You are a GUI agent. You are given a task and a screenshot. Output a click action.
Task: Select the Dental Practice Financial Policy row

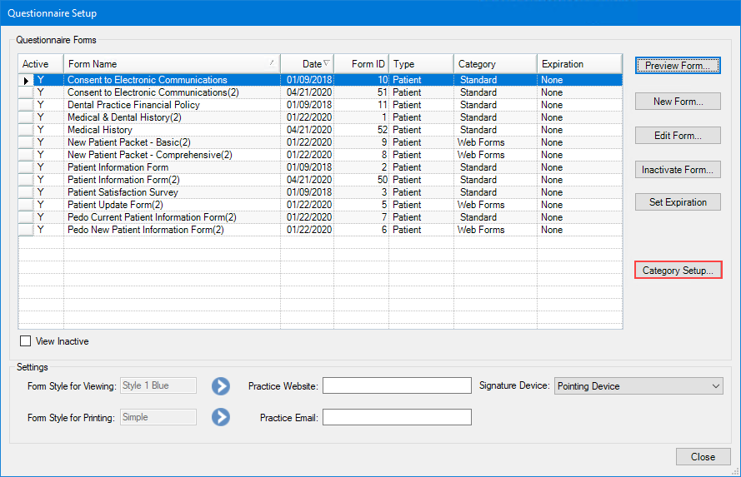[x=133, y=105]
